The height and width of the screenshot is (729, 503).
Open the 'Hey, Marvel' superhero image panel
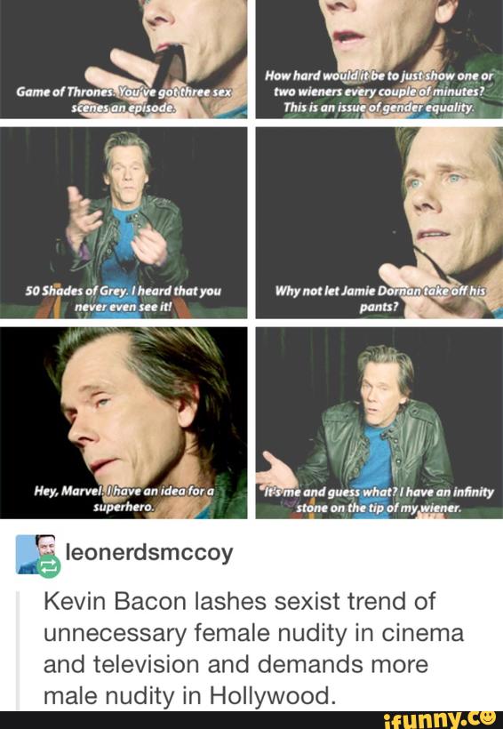pos(124,422)
